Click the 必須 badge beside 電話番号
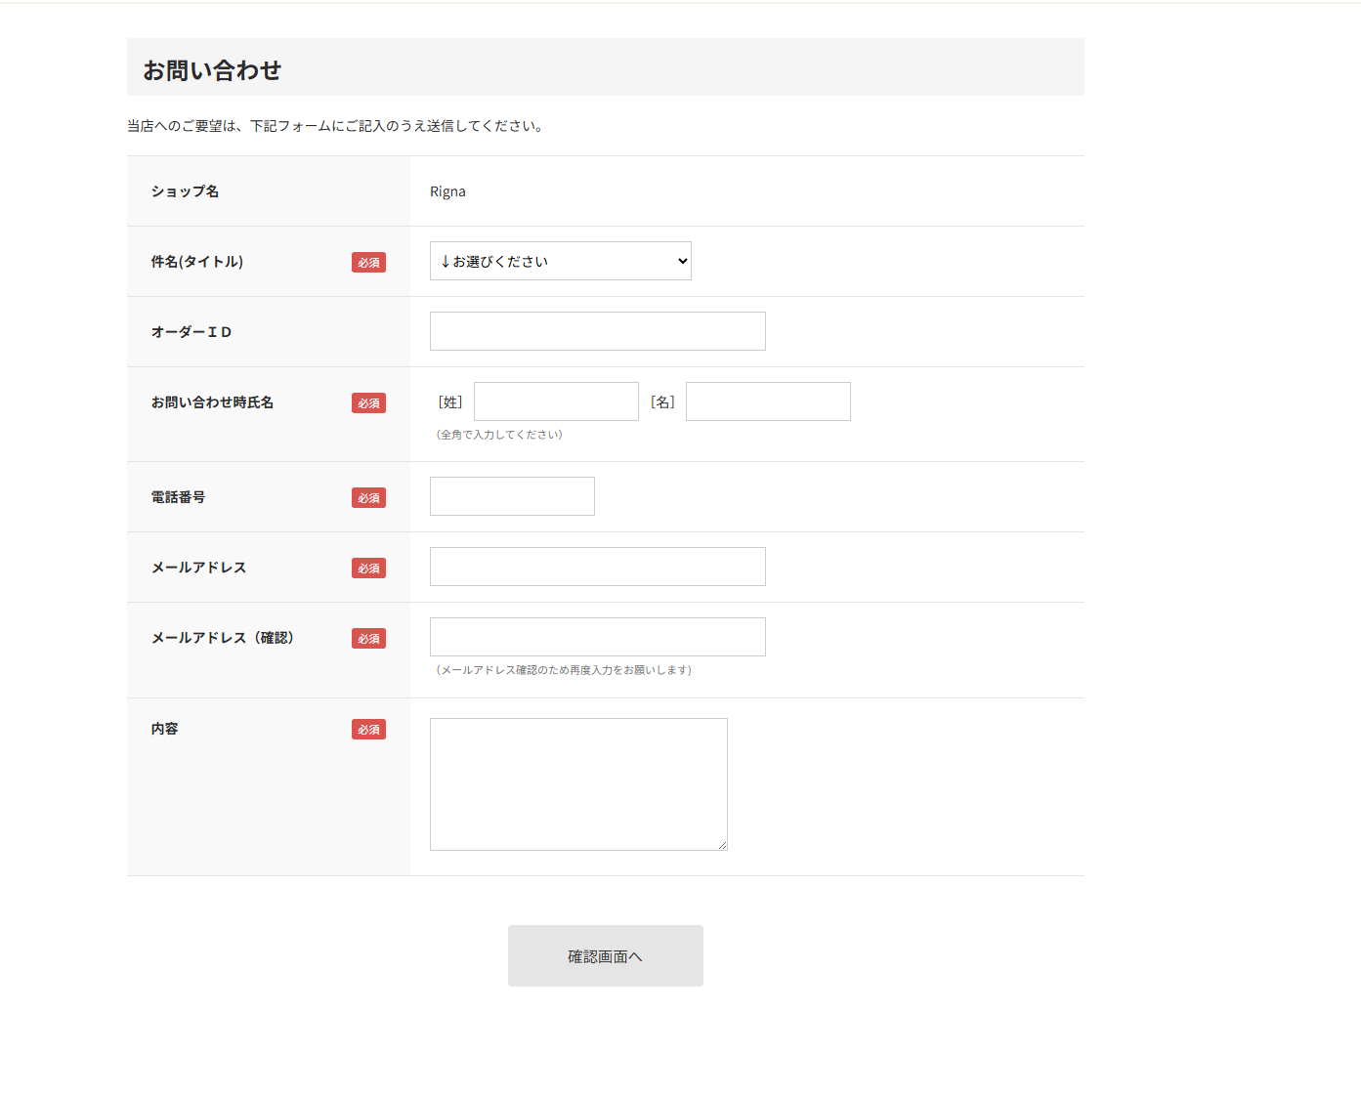The image size is (1361, 1096). pos(368,498)
